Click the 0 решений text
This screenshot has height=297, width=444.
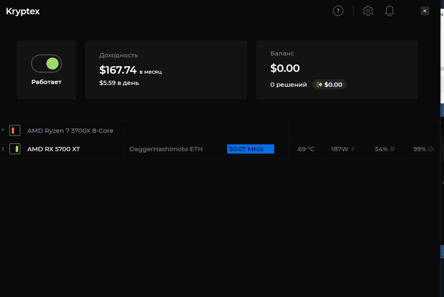pos(289,85)
